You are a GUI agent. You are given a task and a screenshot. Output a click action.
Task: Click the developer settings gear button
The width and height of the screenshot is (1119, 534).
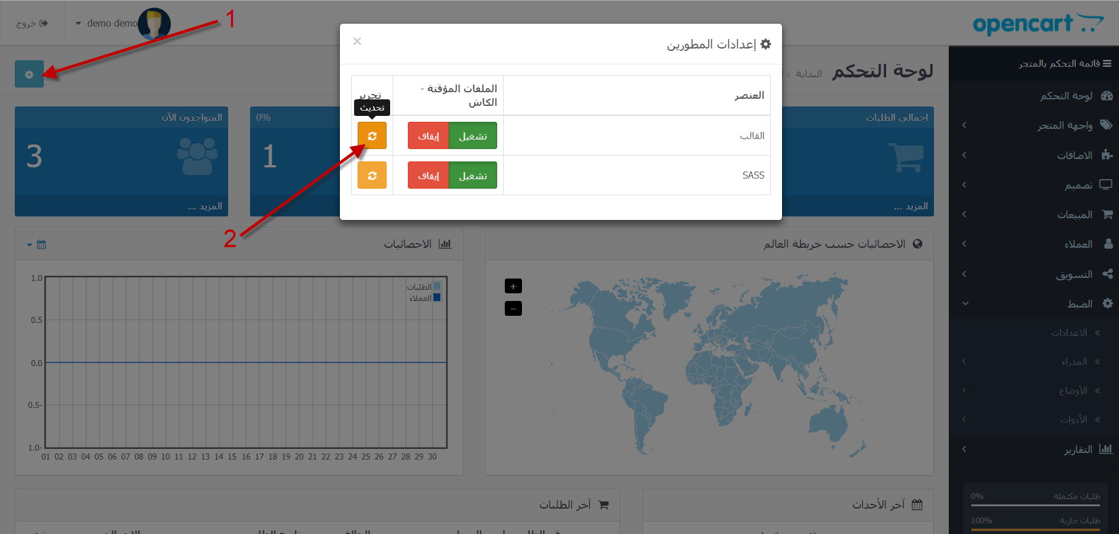[x=30, y=75]
